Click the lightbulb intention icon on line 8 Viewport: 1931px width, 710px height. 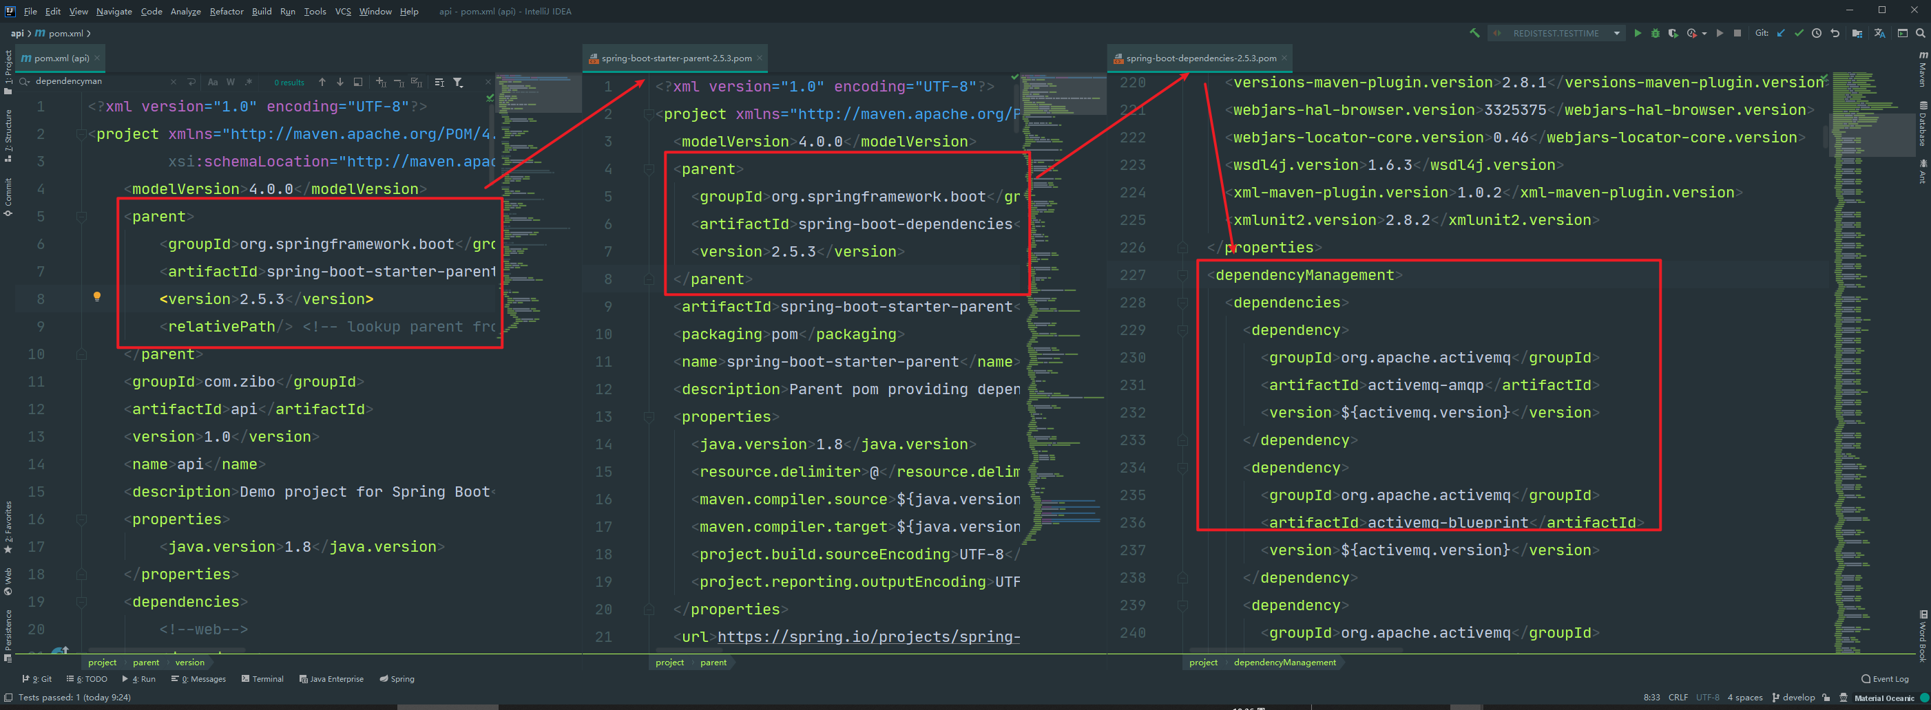tap(96, 297)
